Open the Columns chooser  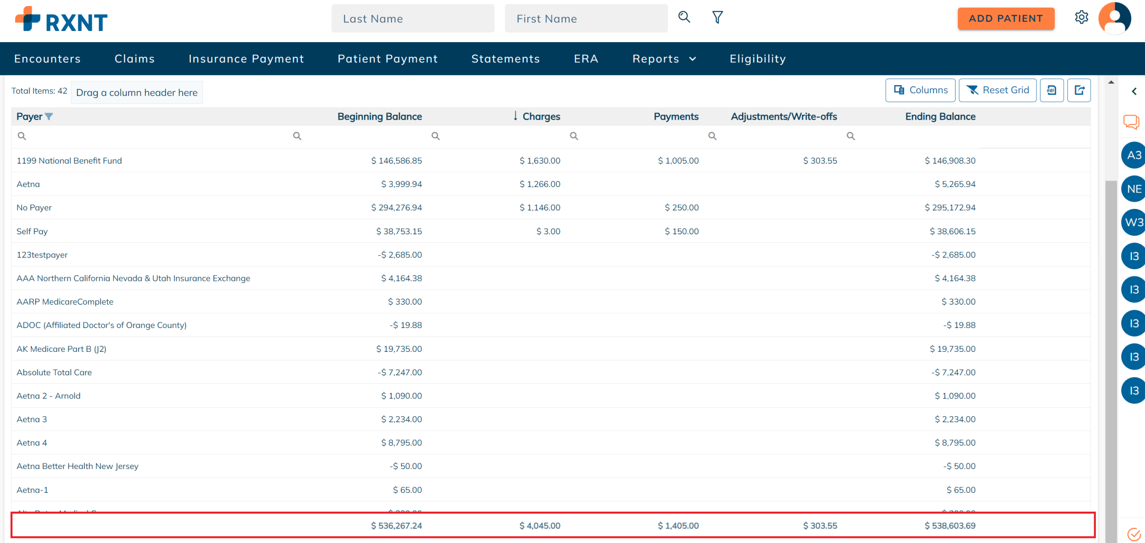[x=920, y=90]
